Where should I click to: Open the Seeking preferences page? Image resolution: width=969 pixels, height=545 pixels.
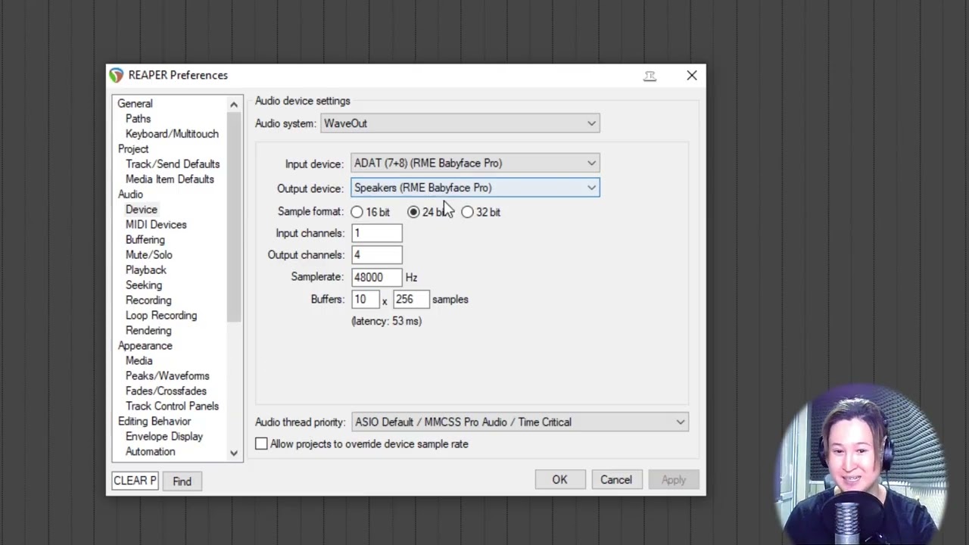[x=144, y=285]
